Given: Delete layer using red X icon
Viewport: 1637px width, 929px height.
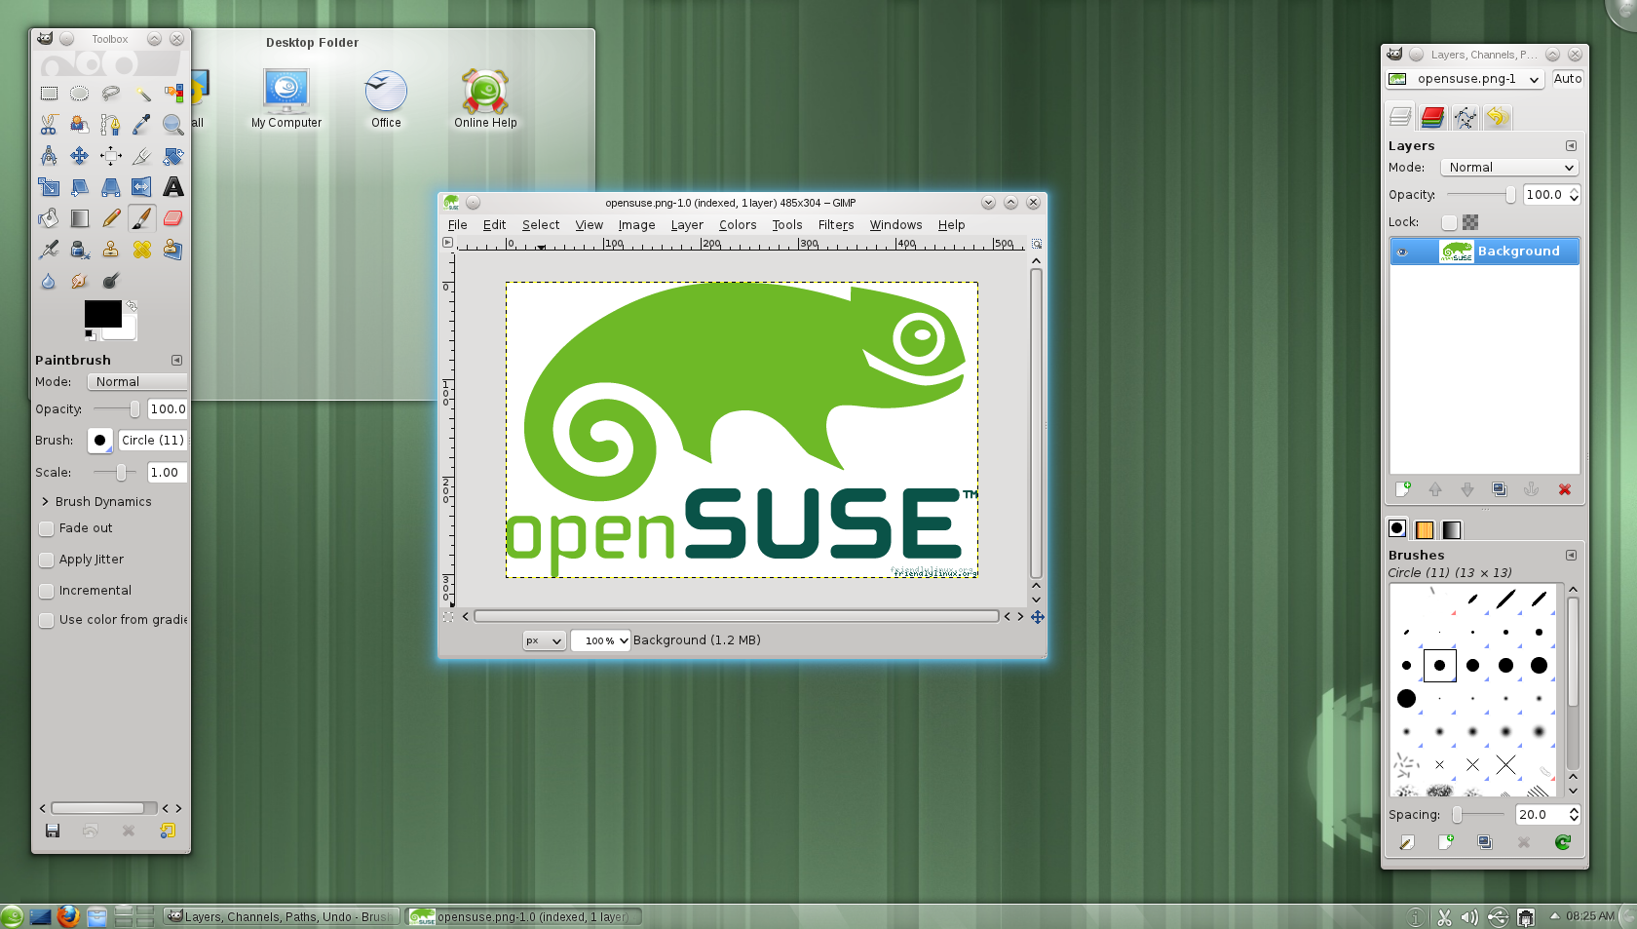Looking at the screenshot, I should 1564,489.
